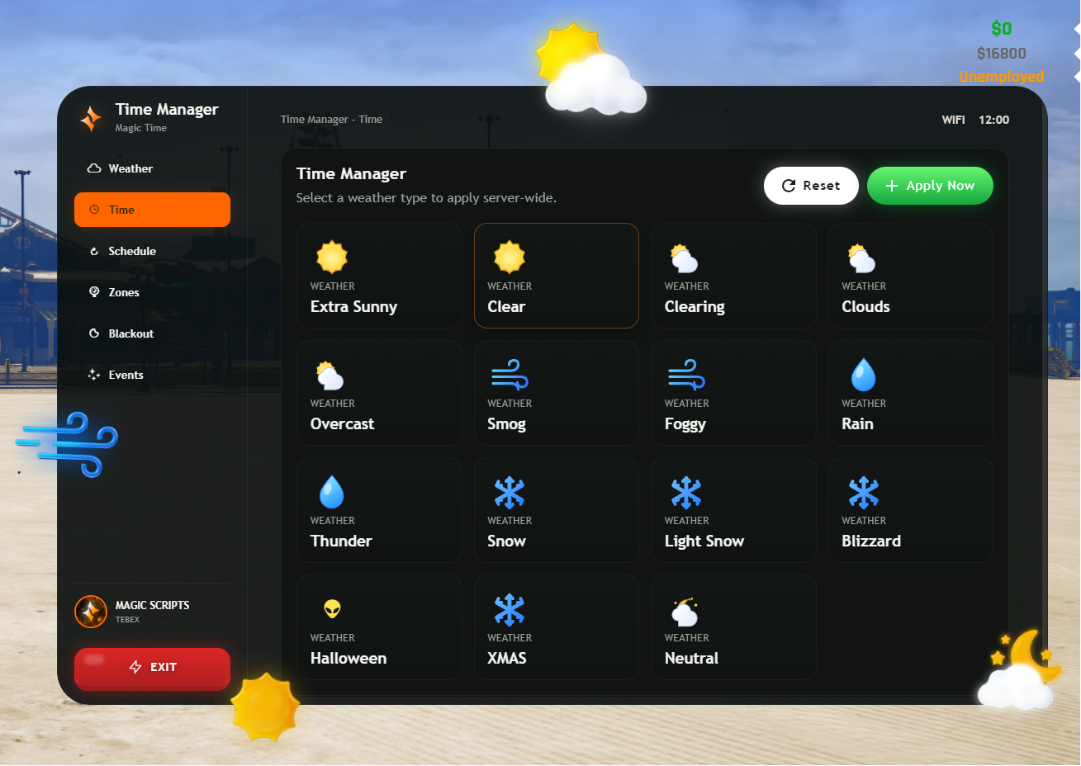
Task: Click the Magic Scripts round logo
Action: [91, 612]
